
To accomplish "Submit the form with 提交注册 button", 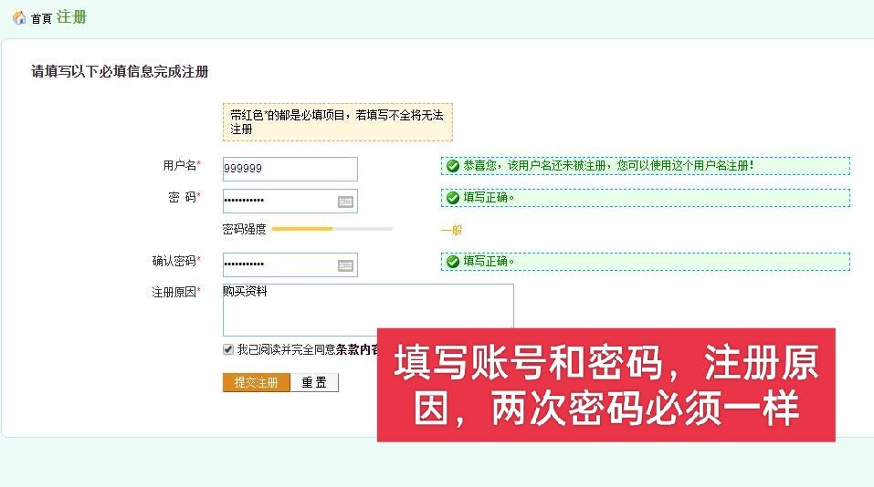I will pos(257,382).
